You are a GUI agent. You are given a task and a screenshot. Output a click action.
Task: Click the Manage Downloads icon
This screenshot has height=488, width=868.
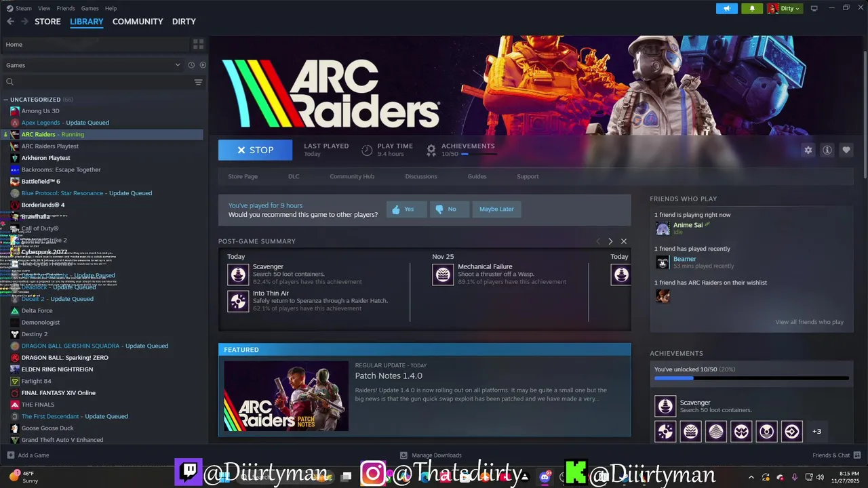point(403,455)
